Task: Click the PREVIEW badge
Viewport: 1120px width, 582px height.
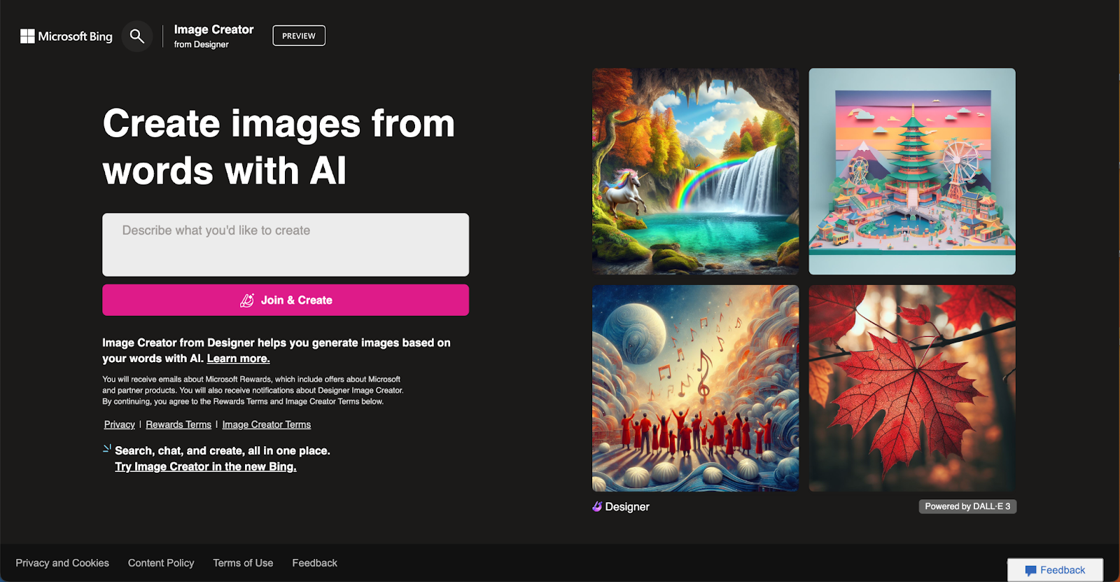Action: coord(299,36)
